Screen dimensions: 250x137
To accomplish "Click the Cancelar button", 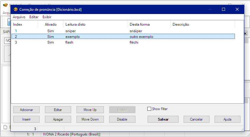I will tap(196, 119).
